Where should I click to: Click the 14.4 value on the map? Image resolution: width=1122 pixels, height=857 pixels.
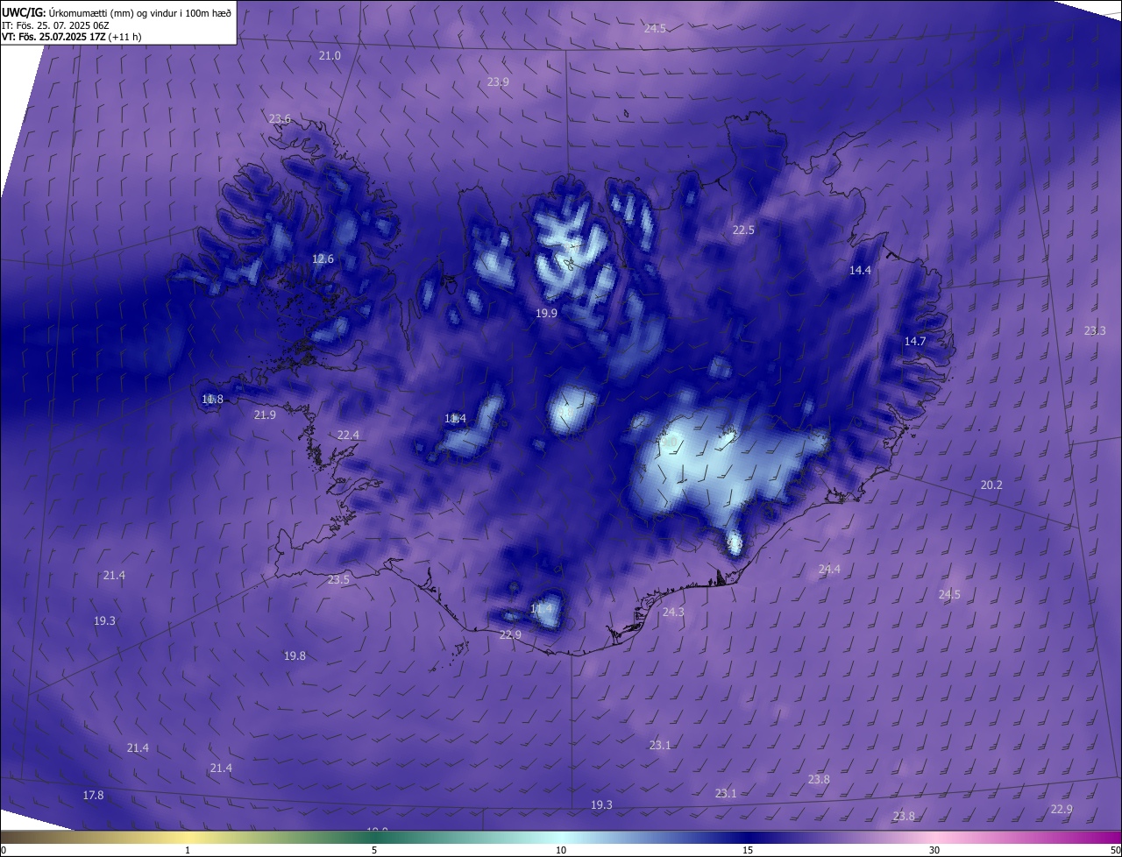[x=860, y=270]
